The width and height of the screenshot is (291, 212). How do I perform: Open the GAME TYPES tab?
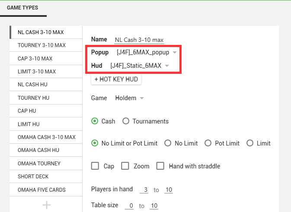coord(22,8)
